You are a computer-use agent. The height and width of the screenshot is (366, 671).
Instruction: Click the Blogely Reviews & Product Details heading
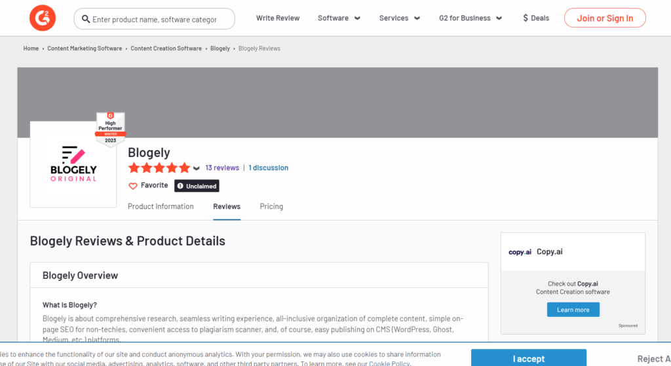tap(128, 241)
